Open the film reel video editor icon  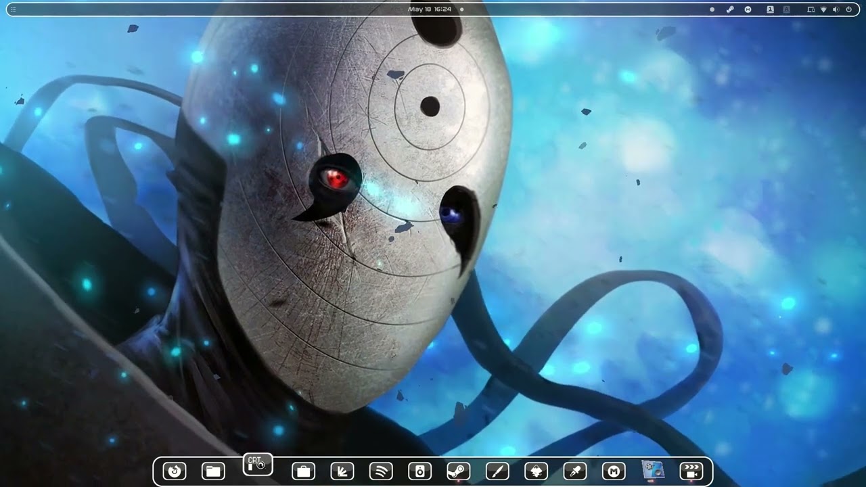pyautogui.click(x=653, y=471)
